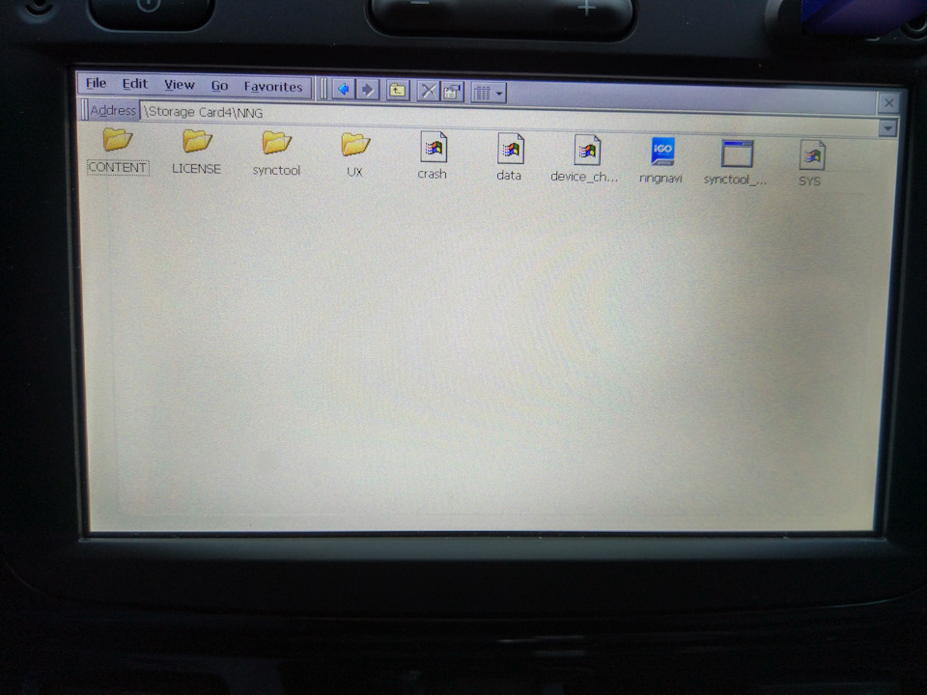Screen dimensions: 927x695
Task: Click the Back arrow toolbar button
Action: (343, 90)
